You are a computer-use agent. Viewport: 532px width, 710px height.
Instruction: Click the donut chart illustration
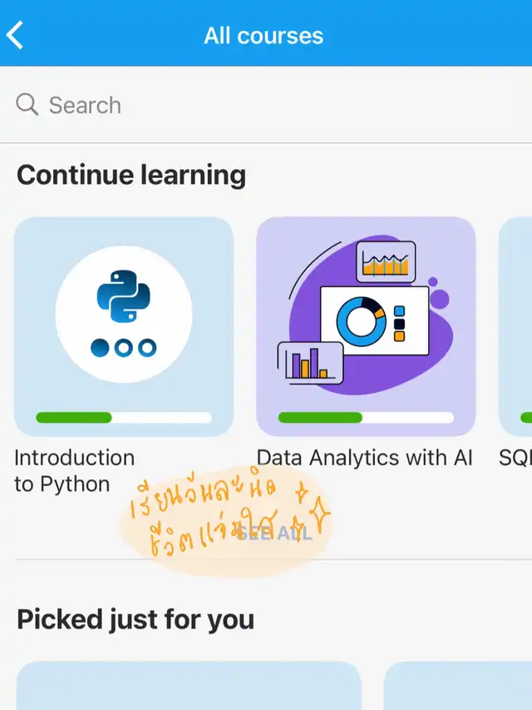coord(361,320)
